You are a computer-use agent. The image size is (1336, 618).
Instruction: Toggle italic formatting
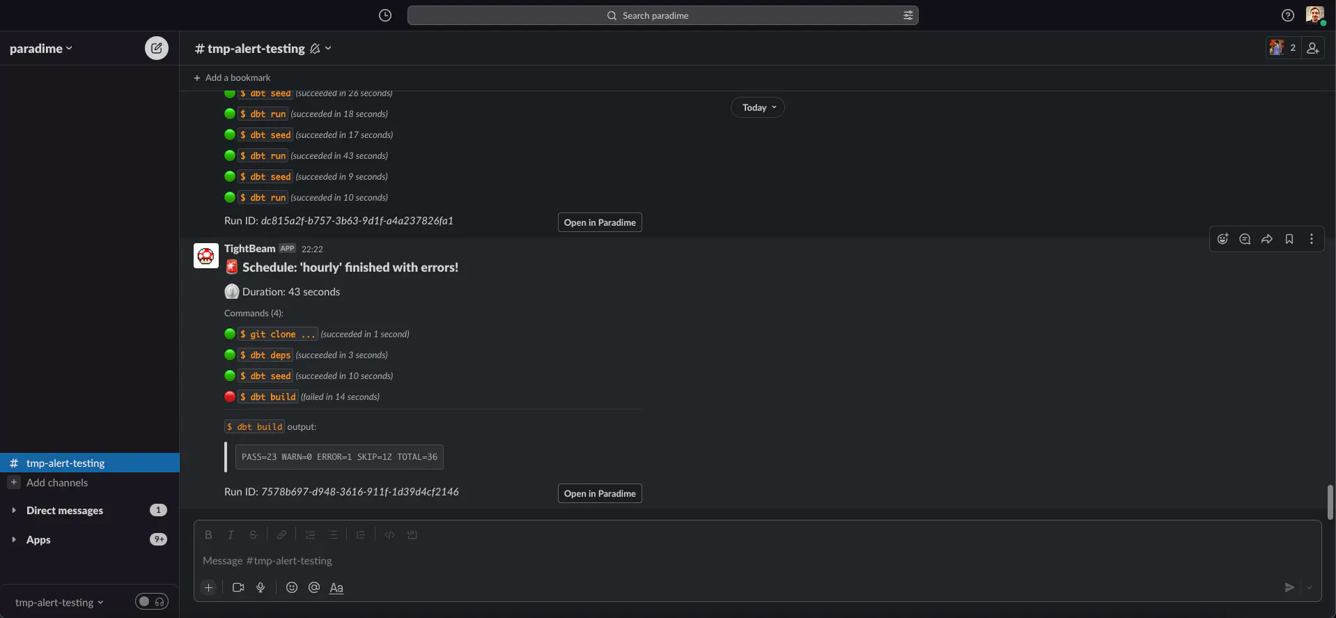(231, 535)
